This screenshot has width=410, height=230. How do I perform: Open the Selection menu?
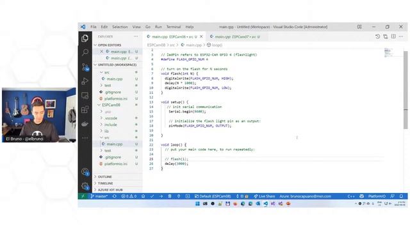coord(120,27)
